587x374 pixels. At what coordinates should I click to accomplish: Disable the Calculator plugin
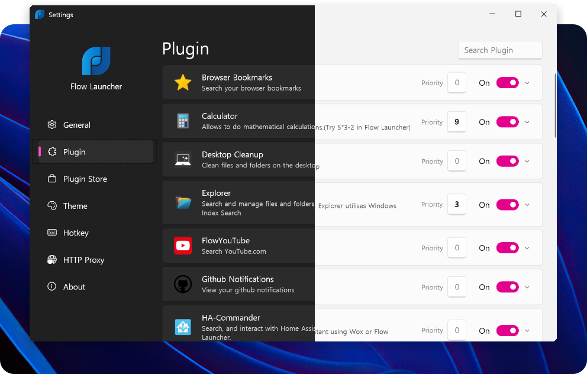(x=507, y=121)
